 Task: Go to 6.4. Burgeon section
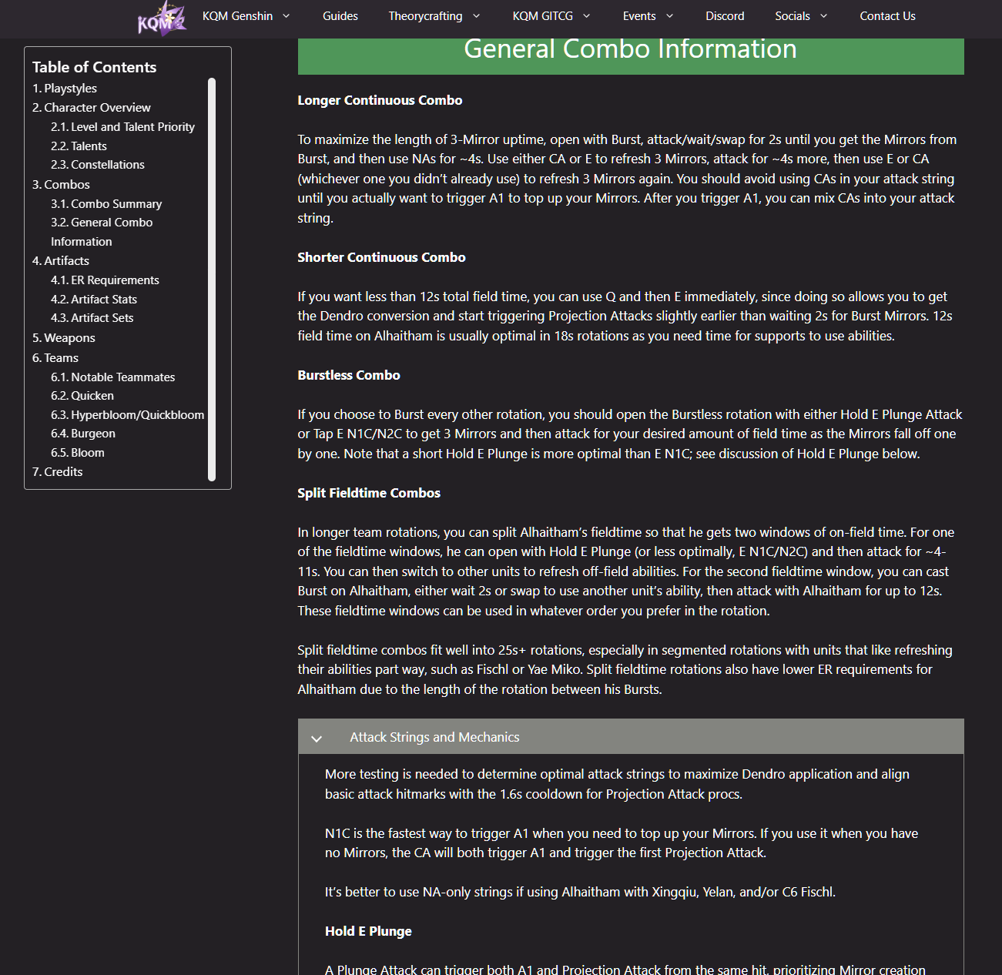coord(83,434)
